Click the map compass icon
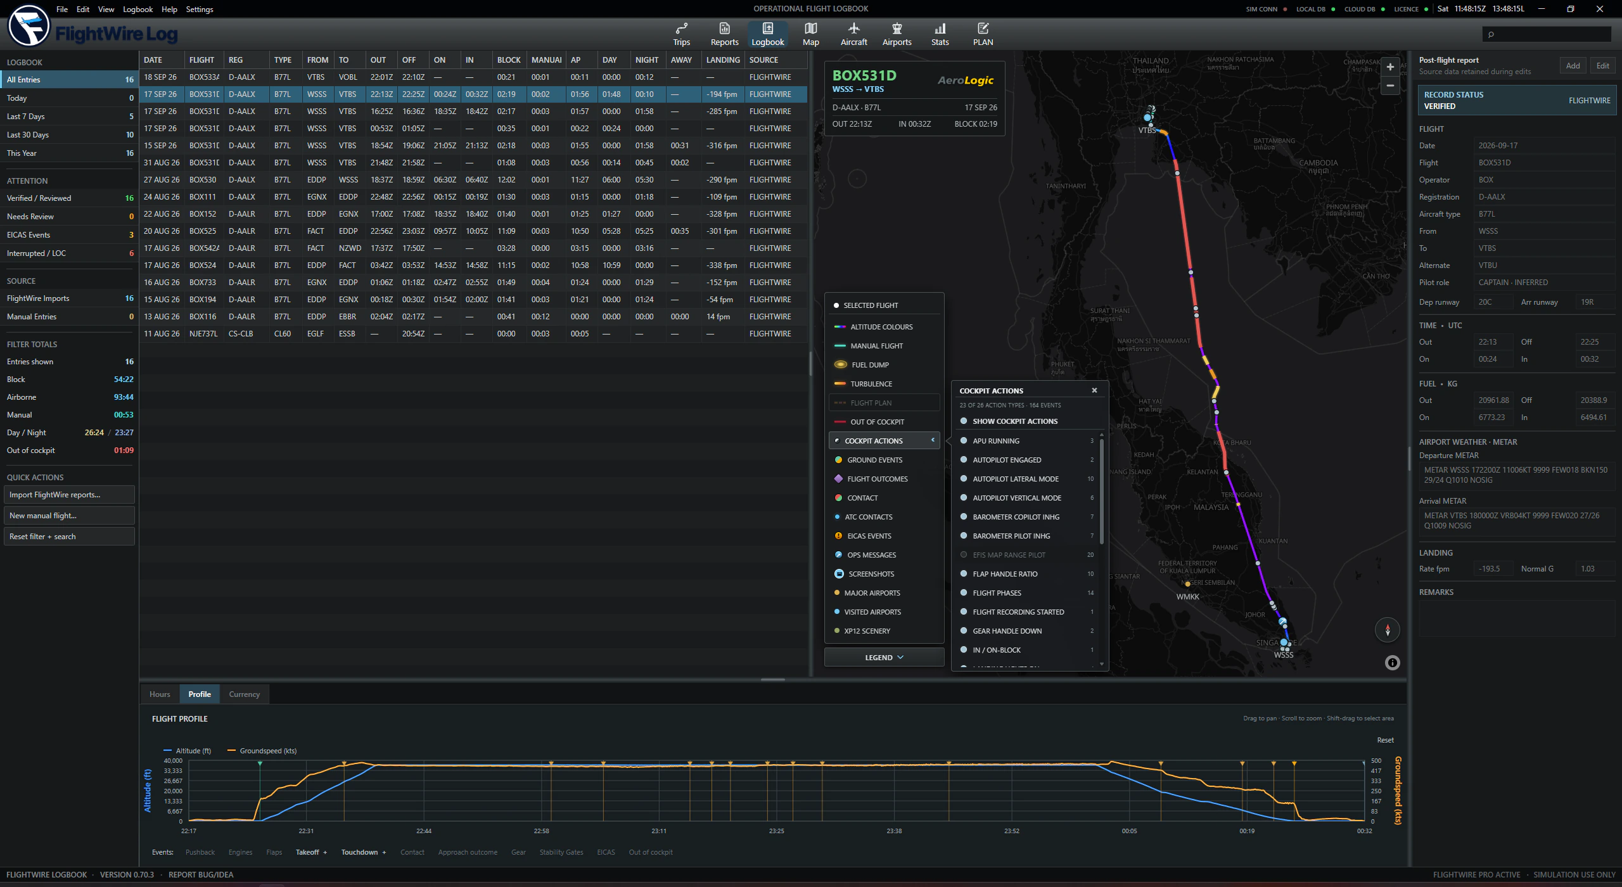This screenshot has width=1622, height=887. pyautogui.click(x=1388, y=630)
